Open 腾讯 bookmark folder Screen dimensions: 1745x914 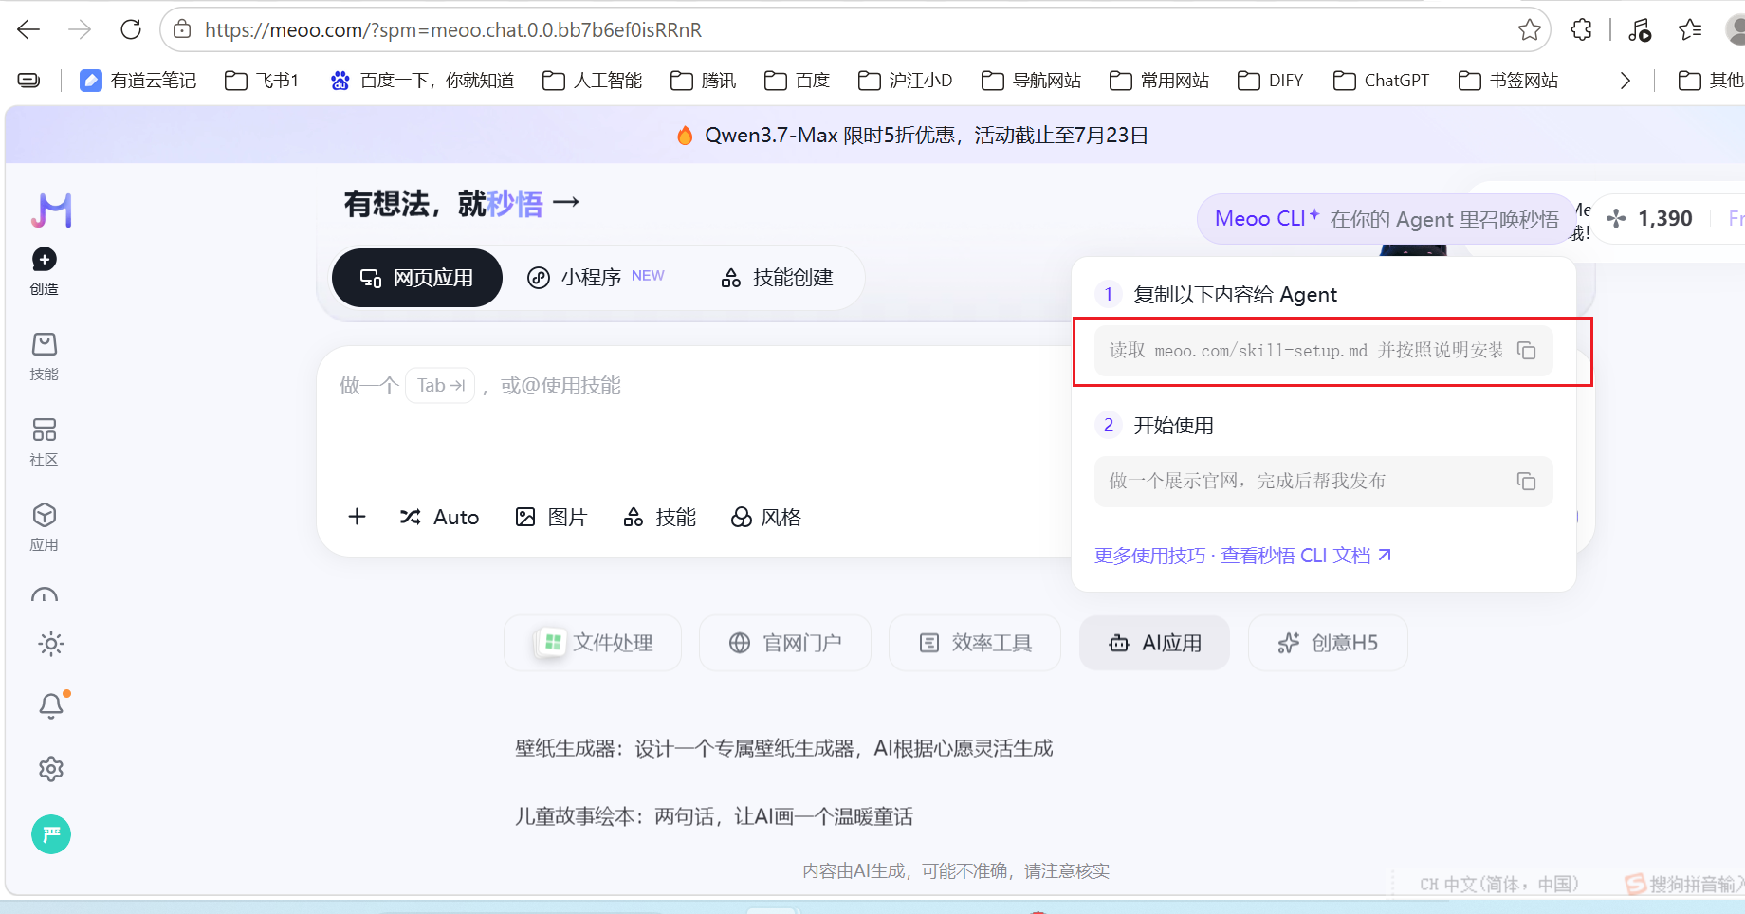click(703, 81)
